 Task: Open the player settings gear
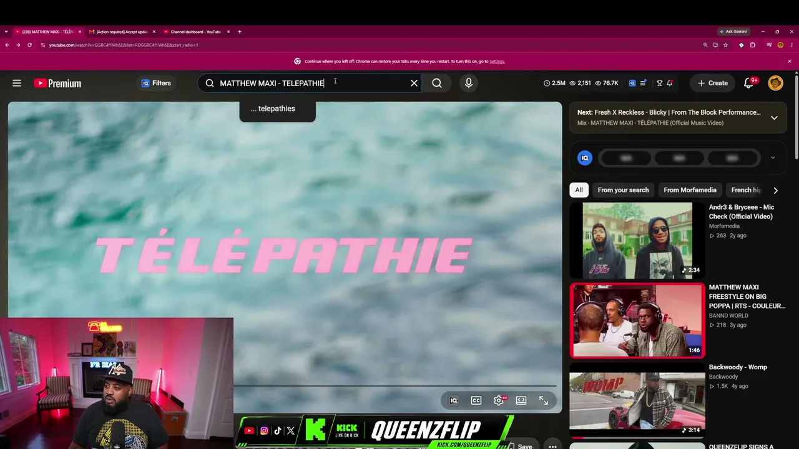point(499,400)
